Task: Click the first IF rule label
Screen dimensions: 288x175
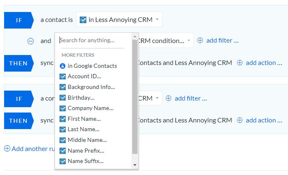Action: [19, 20]
